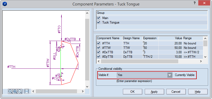Click the parameter list scroll down arrow
Image resolution: width=212 pixels, height=99 pixels.
coord(205,57)
